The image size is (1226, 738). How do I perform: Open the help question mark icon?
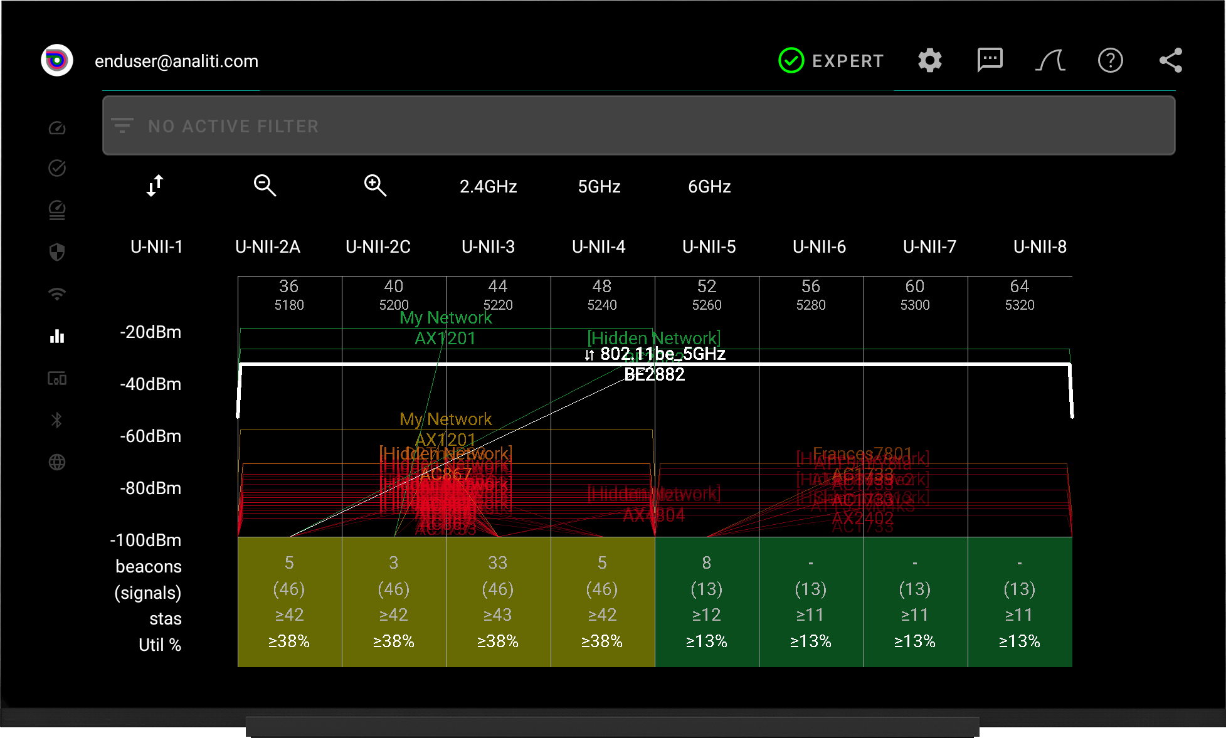(x=1111, y=61)
